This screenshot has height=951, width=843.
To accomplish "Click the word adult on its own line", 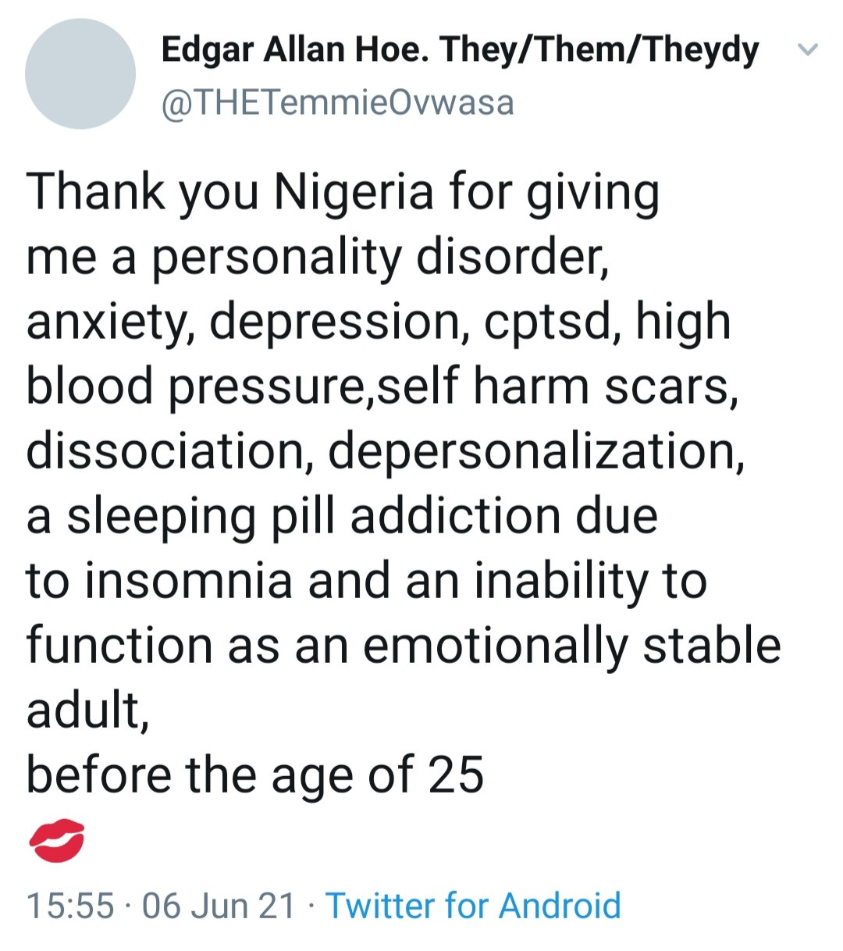I will click(86, 710).
